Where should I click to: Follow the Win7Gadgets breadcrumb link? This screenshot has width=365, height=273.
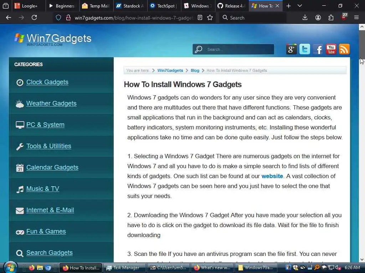tap(170, 71)
